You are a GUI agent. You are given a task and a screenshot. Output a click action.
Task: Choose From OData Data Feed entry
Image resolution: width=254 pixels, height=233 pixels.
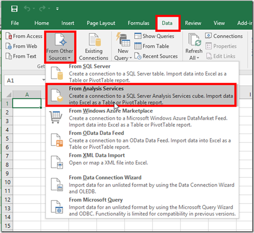coord(142,140)
